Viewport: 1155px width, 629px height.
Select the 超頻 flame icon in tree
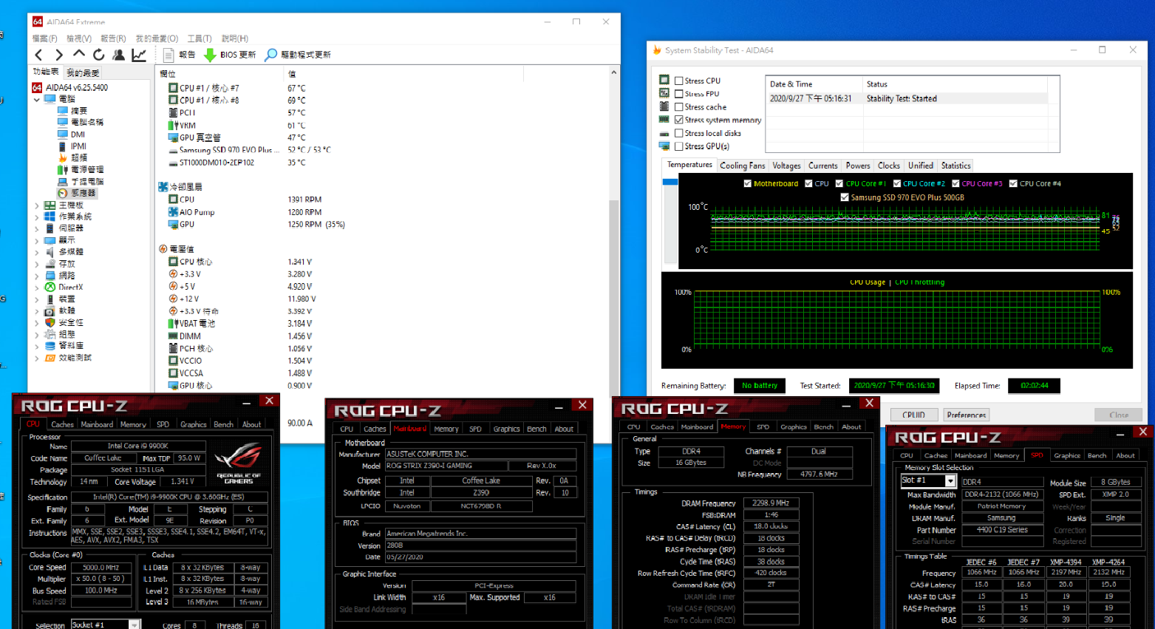click(x=63, y=157)
